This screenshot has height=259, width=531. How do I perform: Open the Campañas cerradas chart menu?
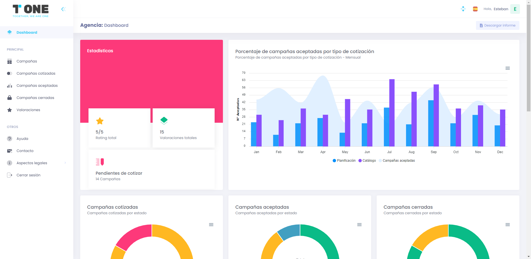tap(507, 225)
